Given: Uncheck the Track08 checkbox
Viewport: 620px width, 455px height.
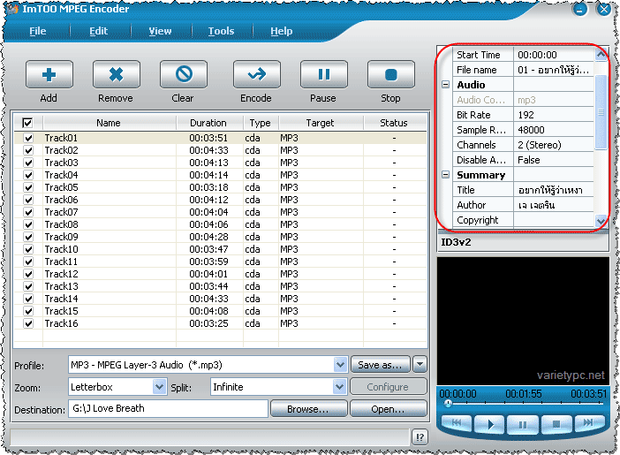Looking at the screenshot, I should [28, 224].
